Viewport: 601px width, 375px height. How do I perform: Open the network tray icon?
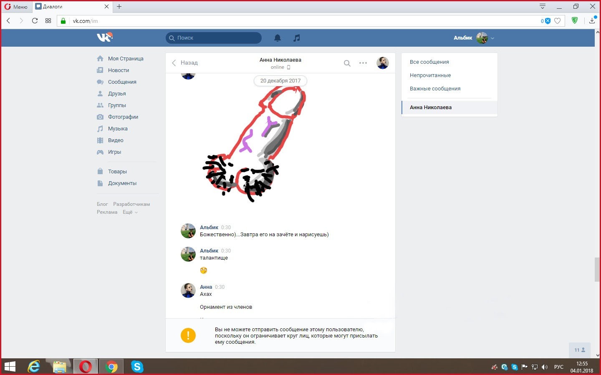(x=535, y=367)
